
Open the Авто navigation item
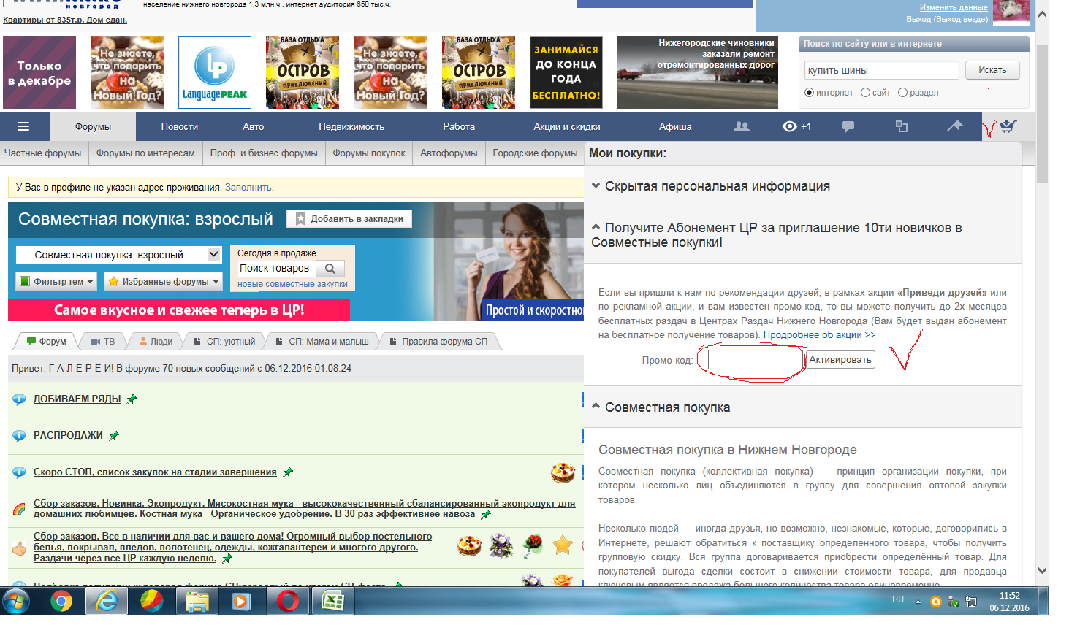point(254,127)
